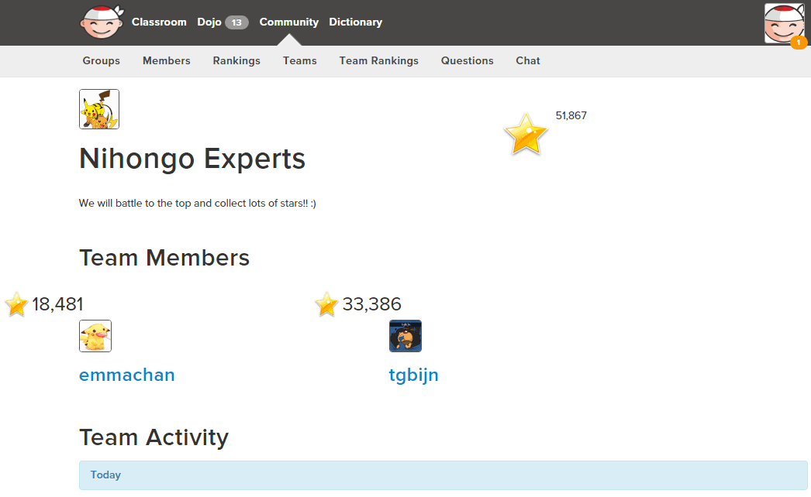Visit the tgbijn profile link

click(414, 375)
